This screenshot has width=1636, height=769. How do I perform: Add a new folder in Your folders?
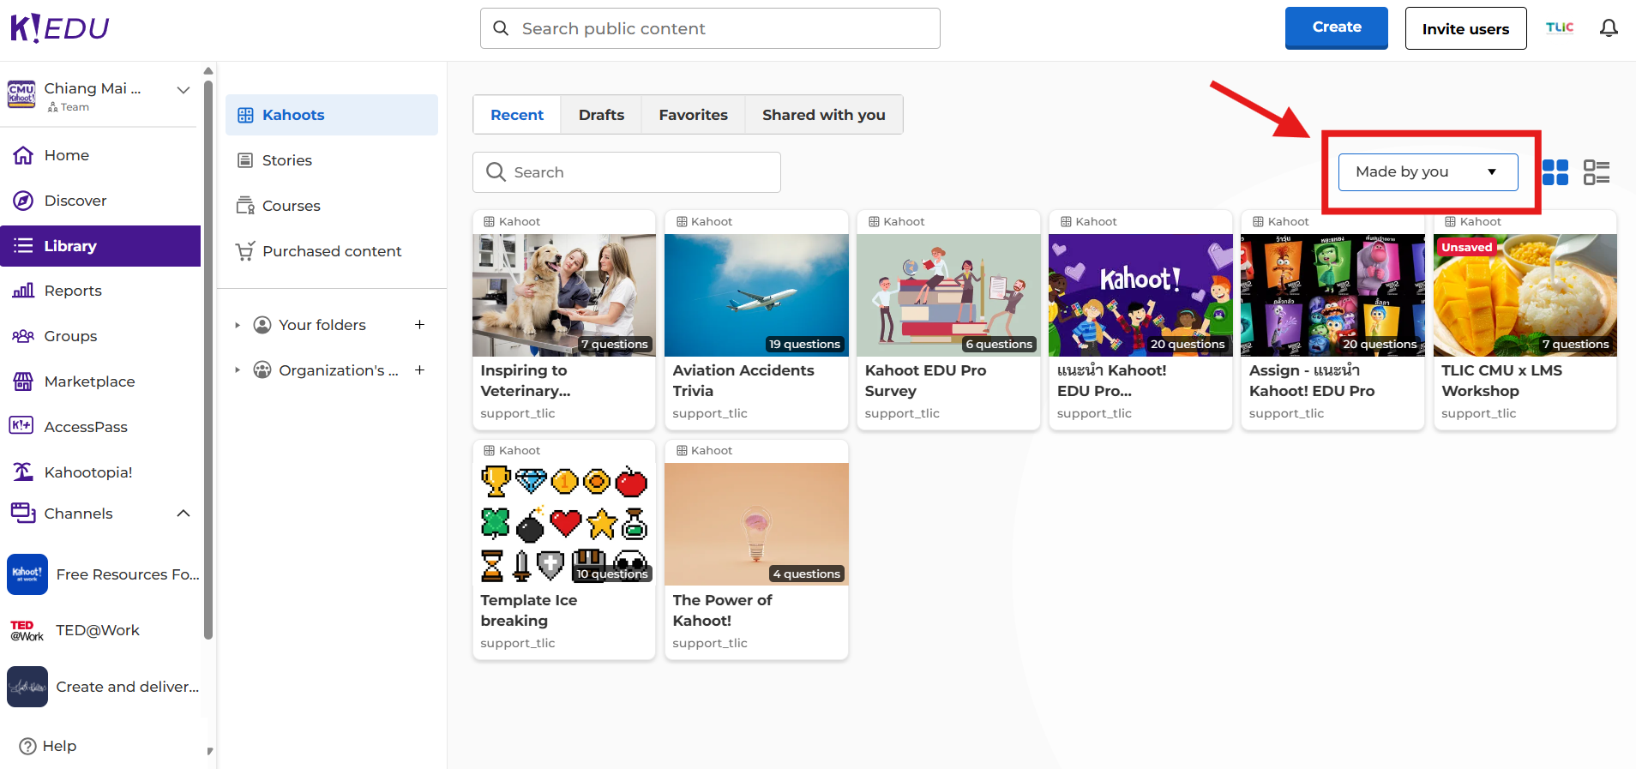tap(420, 325)
